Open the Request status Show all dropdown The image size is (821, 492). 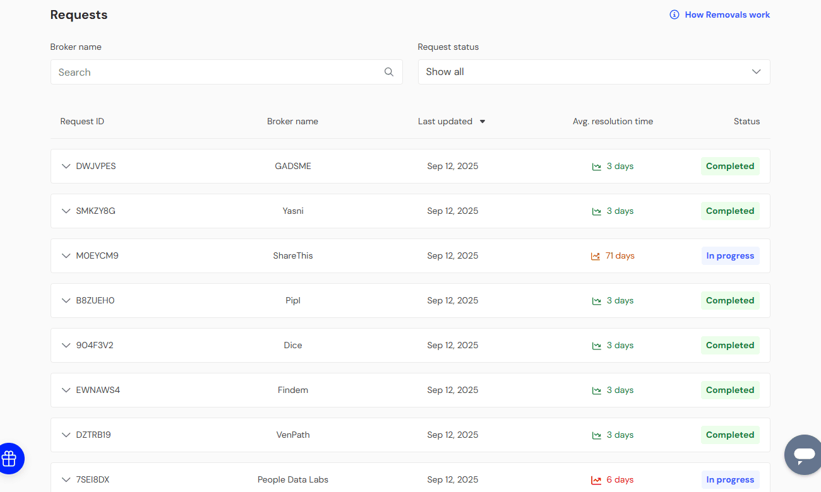pos(594,72)
